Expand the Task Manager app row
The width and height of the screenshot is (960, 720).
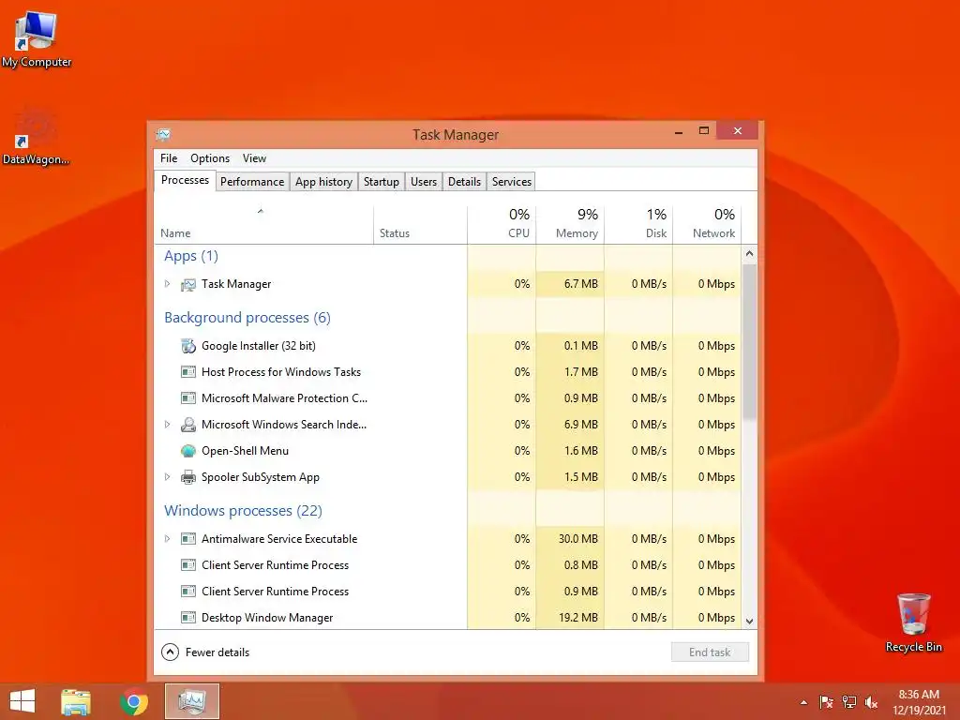pyautogui.click(x=167, y=284)
